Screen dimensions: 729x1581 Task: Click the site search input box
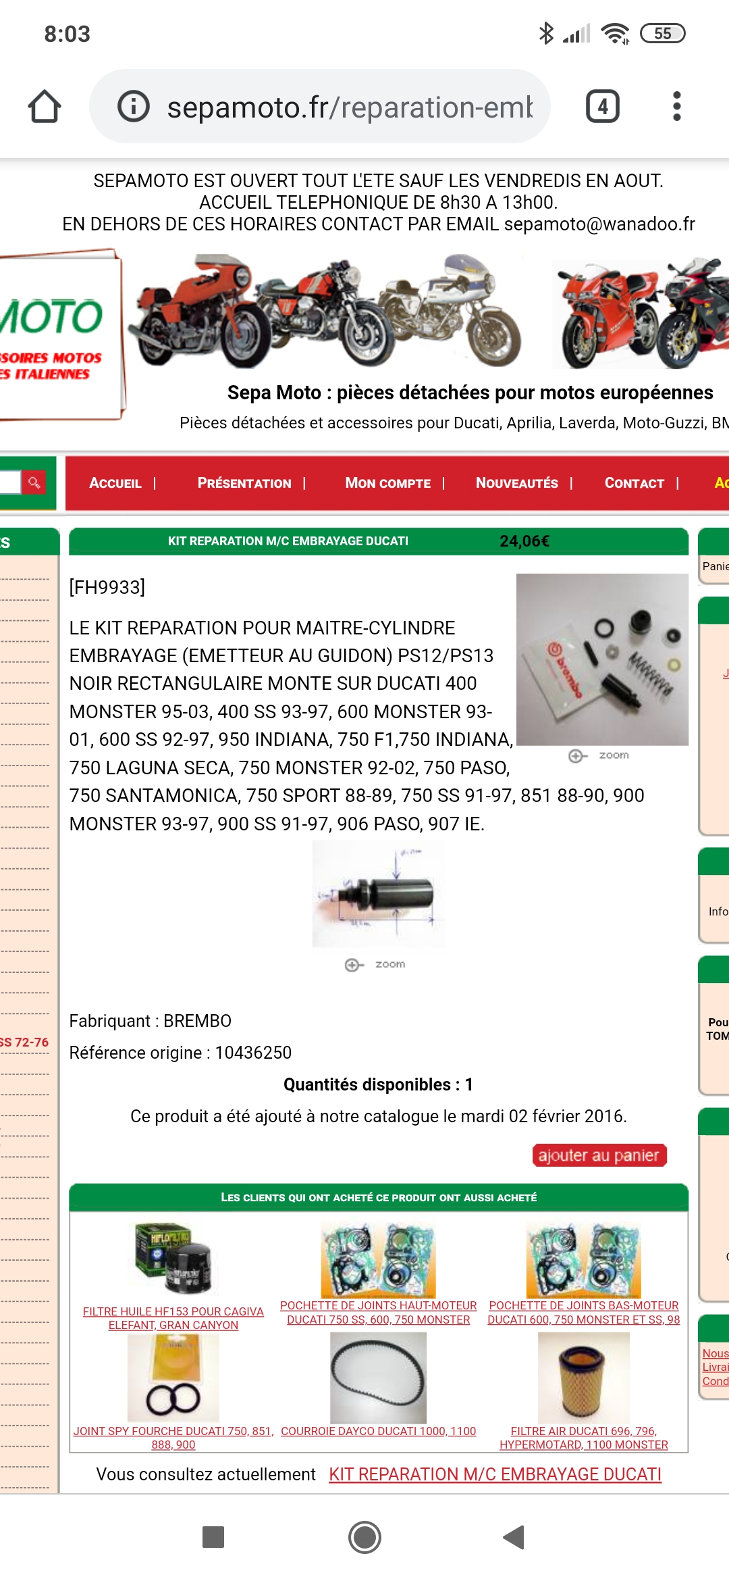[9, 482]
